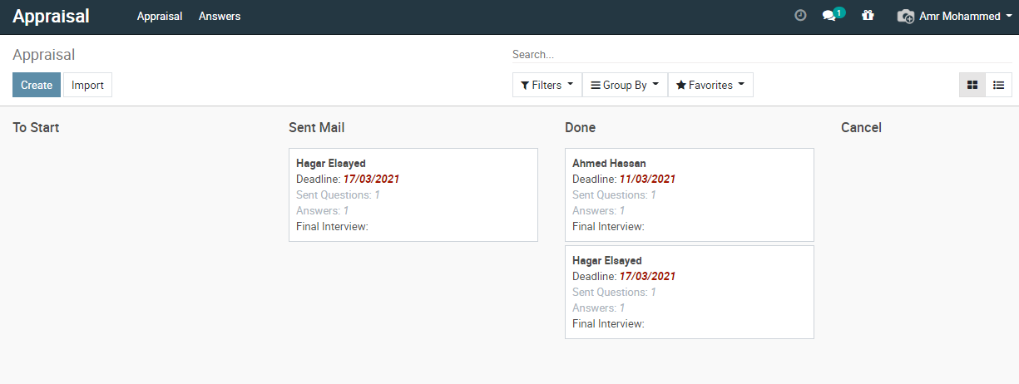This screenshot has height=384, width=1019.
Task: Open the activities clock icon
Action: (x=800, y=16)
